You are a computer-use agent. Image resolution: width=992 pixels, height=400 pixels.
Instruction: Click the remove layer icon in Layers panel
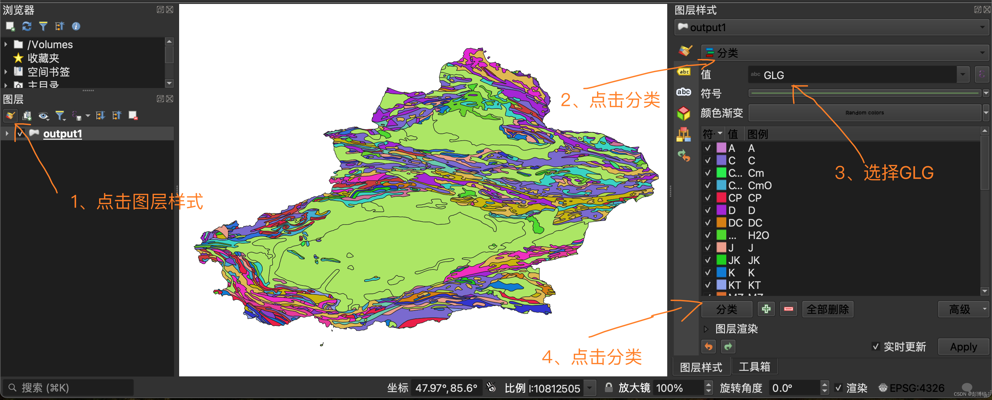coord(133,115)
